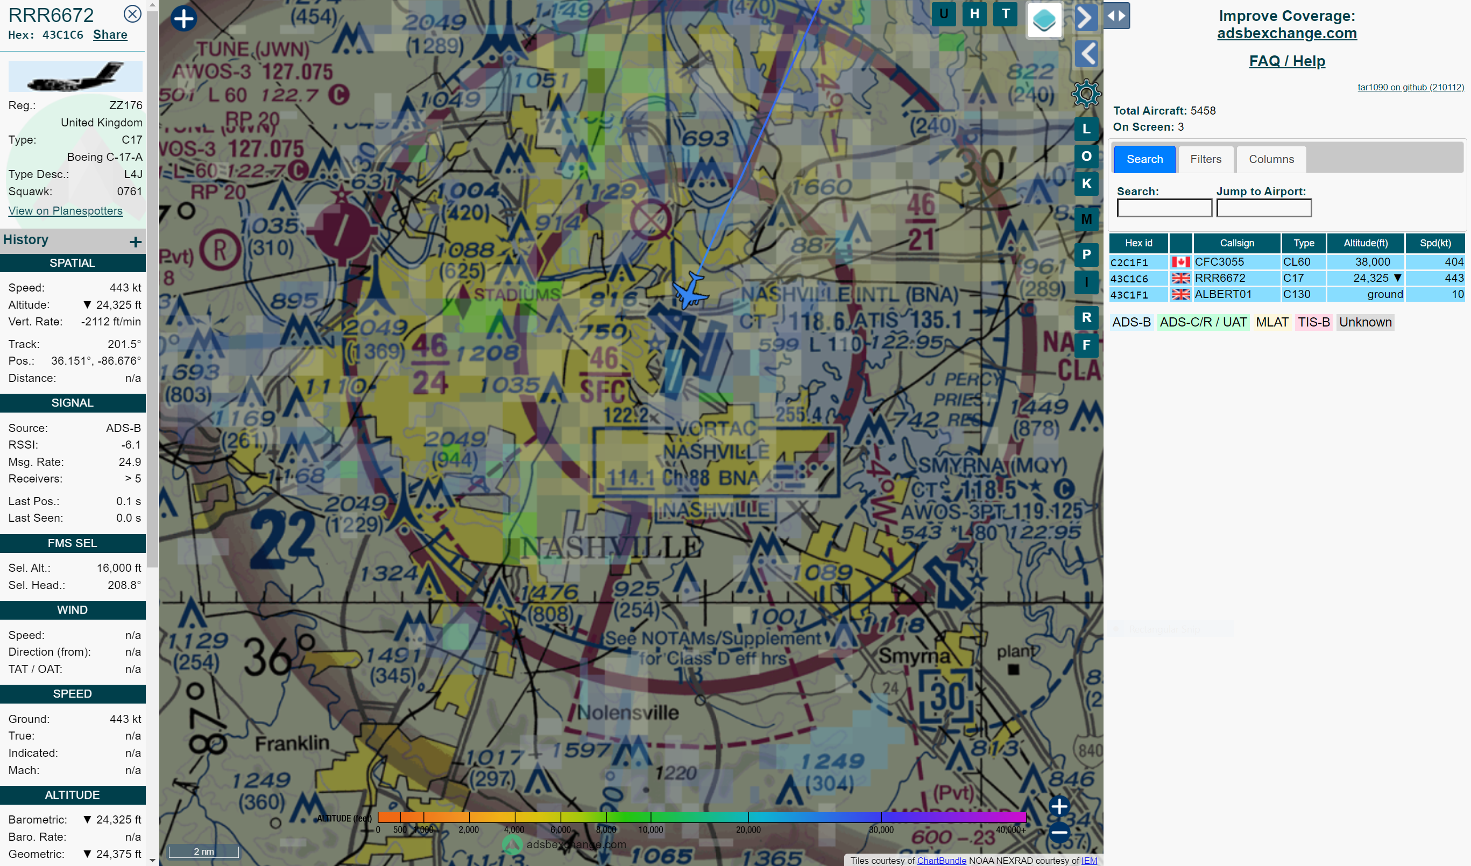Sort table by Spd(kt) column
This screenshot has width=1471, height=866.
pyautogui.click(x=1435, y=243)
